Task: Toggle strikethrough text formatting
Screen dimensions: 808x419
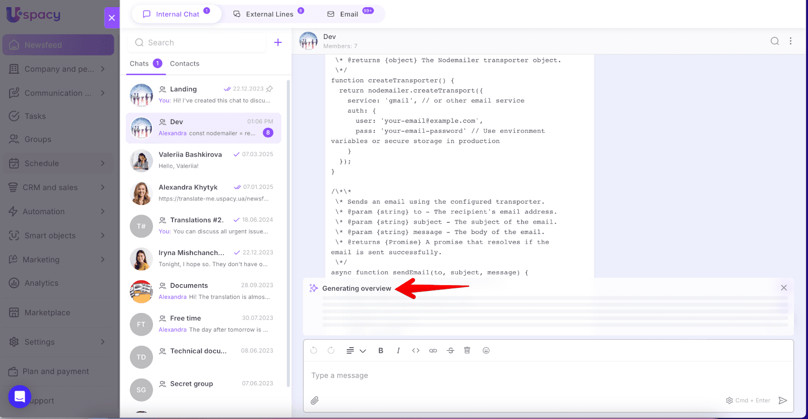Action: point(450,350)
